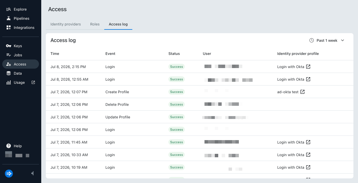Click the Jul 8, 2026, 2:15 PM timestamp

click(68, 67)
